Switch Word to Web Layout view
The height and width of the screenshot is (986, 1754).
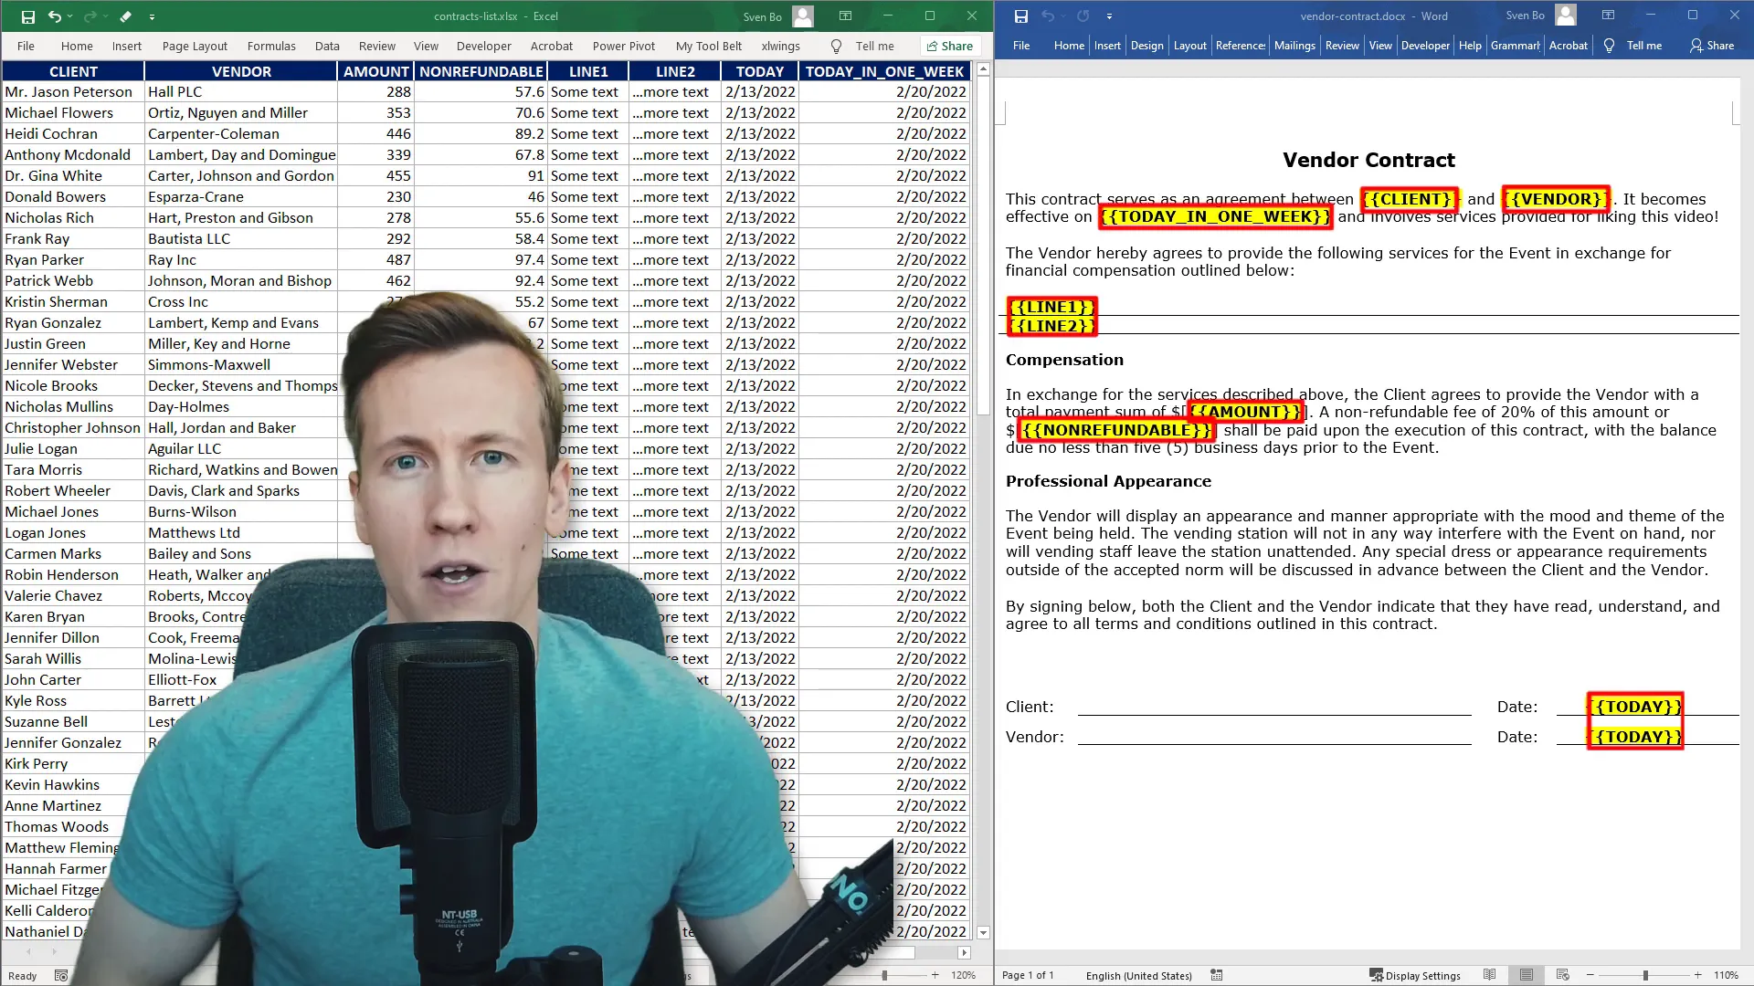click(x=1562, y=975)
